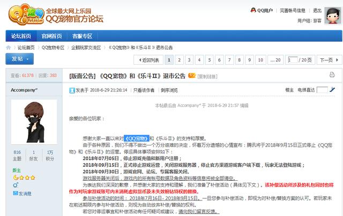The height and width of the screenshot is (216, 343).
Task: Go to page 8
Action: tap(240, 60)
